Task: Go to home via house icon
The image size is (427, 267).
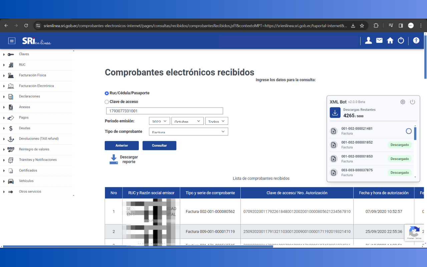Action: pos(390,41)
